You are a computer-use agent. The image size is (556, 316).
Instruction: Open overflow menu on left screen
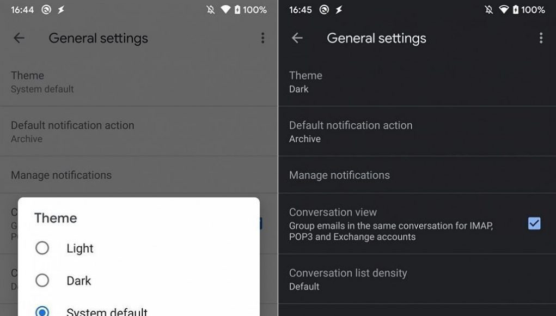tap(263, 38)
